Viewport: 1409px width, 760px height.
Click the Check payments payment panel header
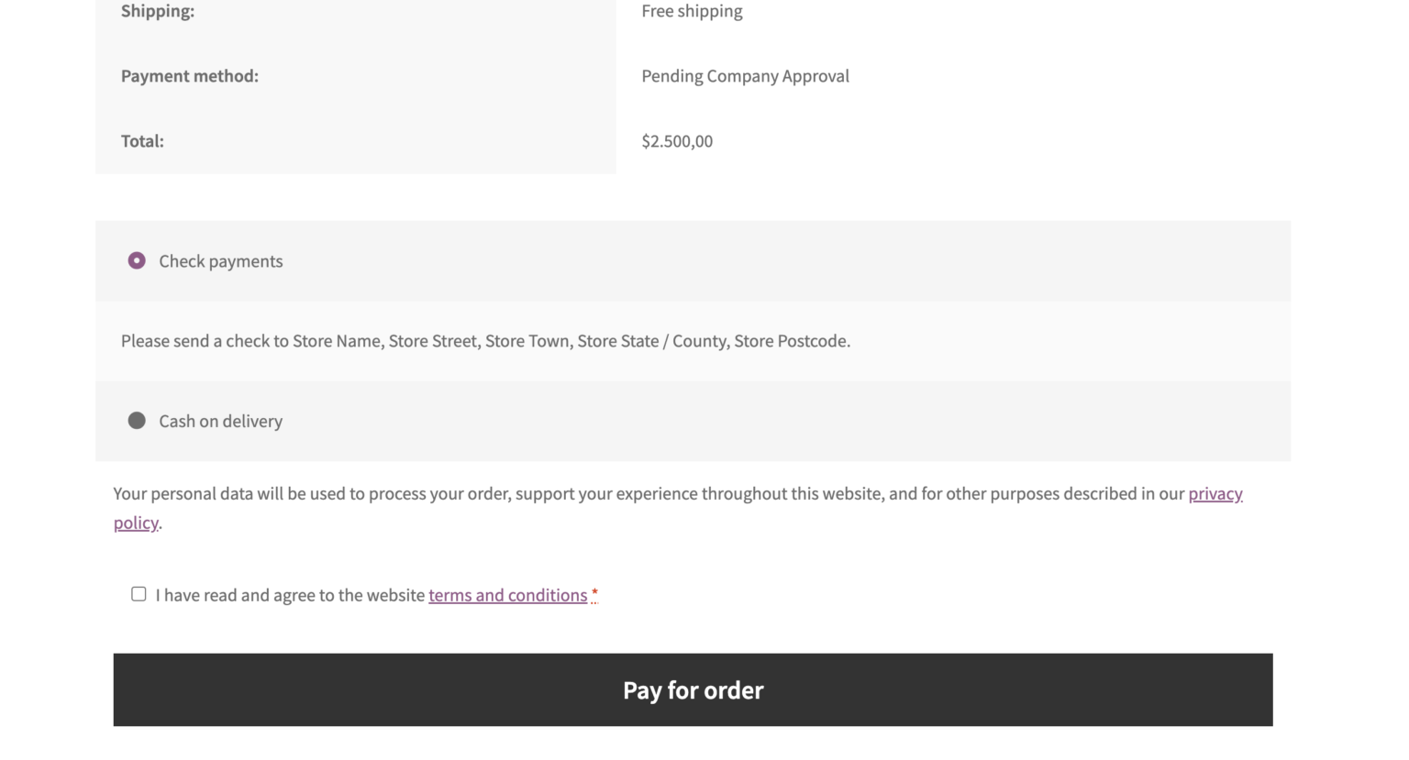[693, 261]
